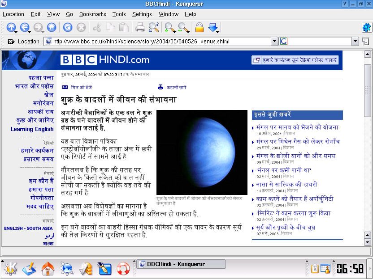The width and height of the screenshot is (373, 279).
Task: Increase font size with zoom-in magnifier
Action: [x=169, y=27]
